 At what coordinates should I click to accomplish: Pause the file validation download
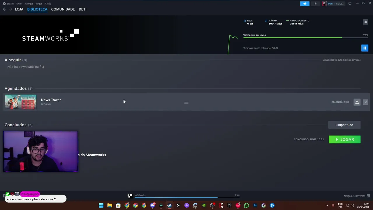pyautogui.click(x=365, y=48)
